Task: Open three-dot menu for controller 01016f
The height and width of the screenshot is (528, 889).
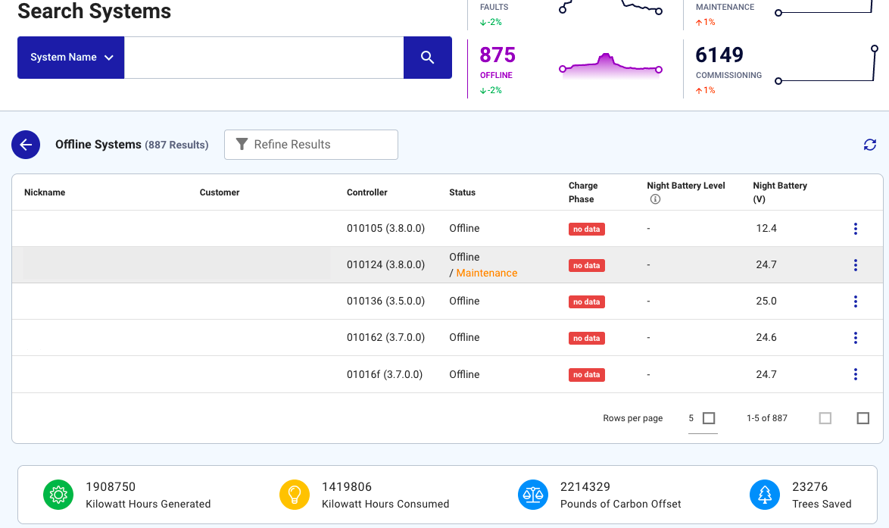Action: [x=855, y=374]
